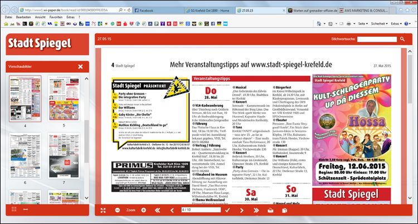Open IE favorites star icon near tabs
This screenshot has height=224, width=418.
point(407,10)
